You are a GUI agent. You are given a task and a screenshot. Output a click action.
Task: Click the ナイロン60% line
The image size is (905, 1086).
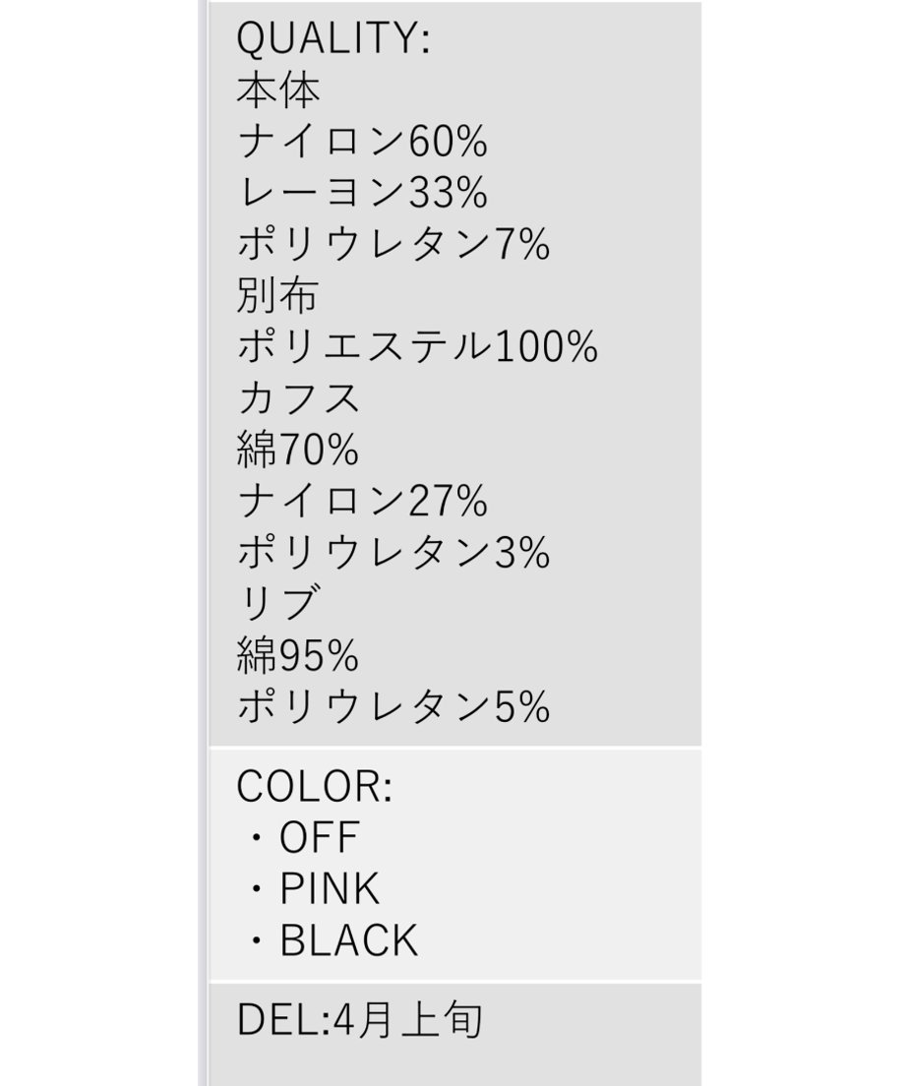point(362,142)
